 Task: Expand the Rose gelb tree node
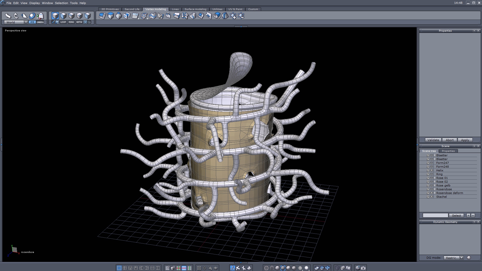pos(435,185)
